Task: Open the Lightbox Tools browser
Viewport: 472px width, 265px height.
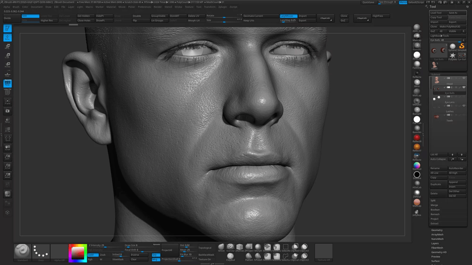Action: (x=439, y=36)
